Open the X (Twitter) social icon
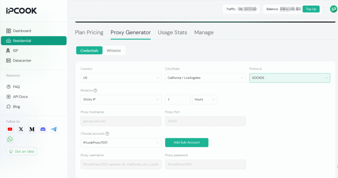The width and height of the screenshot is (338, 178). (21, 129)
